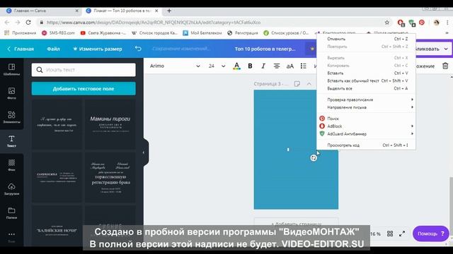
Task: Open browser profile avatar
Action: tap(436, 22)
